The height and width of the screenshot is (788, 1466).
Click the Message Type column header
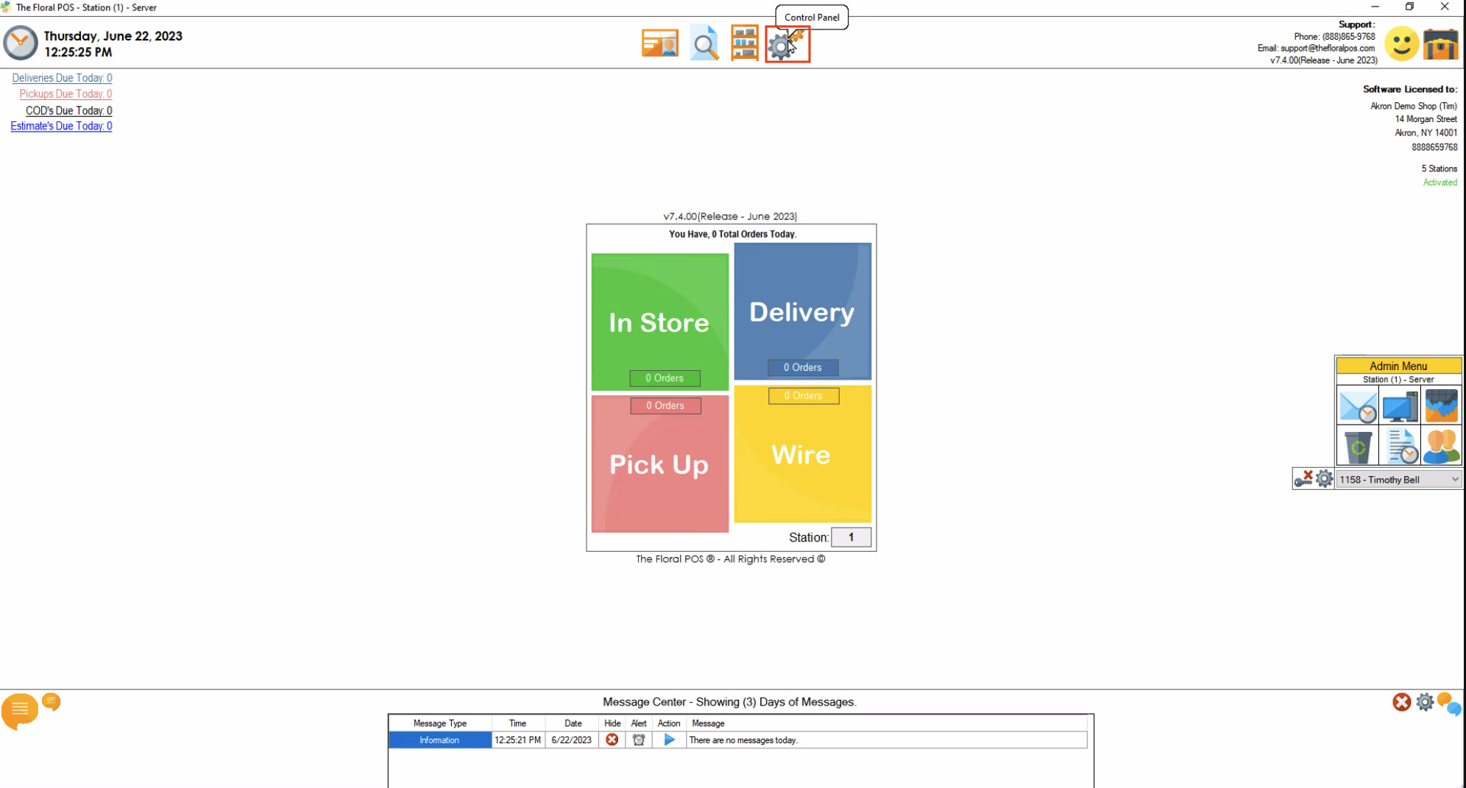coord(439,723)
